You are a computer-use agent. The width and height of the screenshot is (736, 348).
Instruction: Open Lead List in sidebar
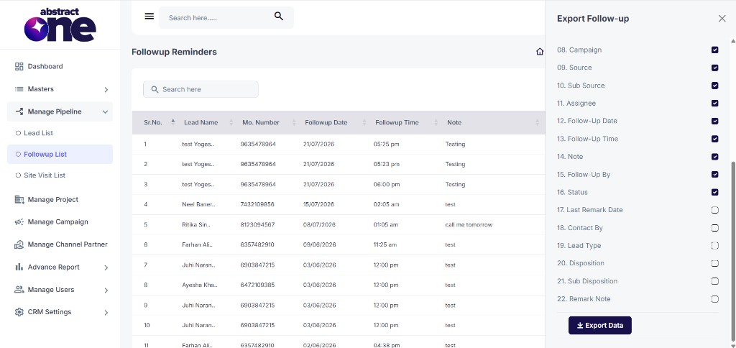pos(60,133)
